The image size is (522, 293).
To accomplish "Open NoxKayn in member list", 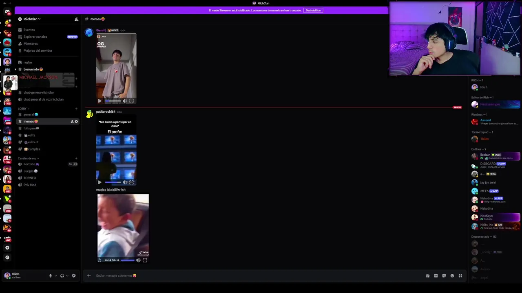I will 495,217.
